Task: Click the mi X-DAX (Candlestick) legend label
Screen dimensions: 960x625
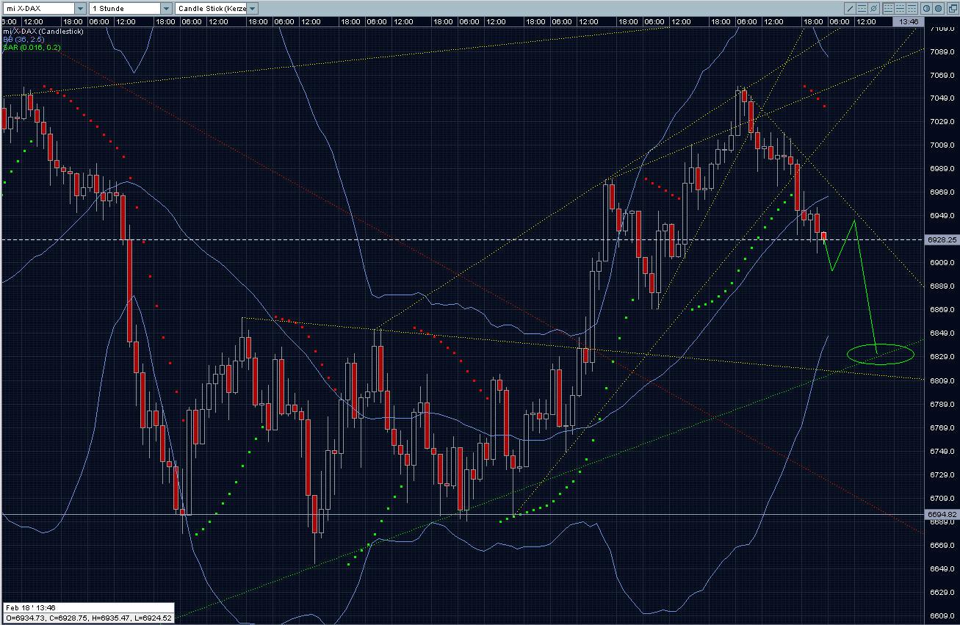Action: (44, 31)
